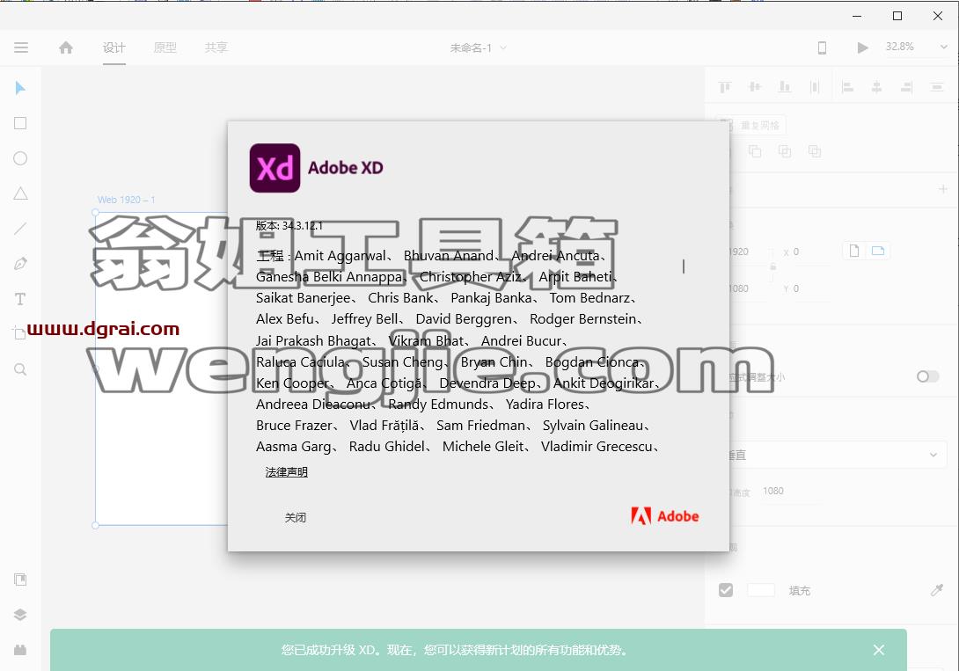Click the Adobe logo in About dialog
The width and height of the screenshot is (959, 671).
click(x=665, y=516)
